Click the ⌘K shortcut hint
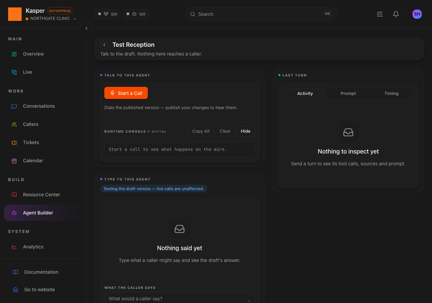The width and height of the screenshot is (432, 303). [327, 14]
